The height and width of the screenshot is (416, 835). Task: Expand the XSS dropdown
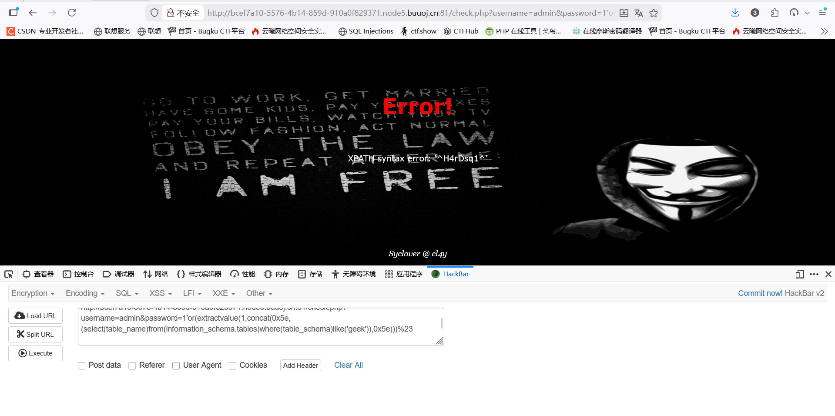click(x=161, y=293)
